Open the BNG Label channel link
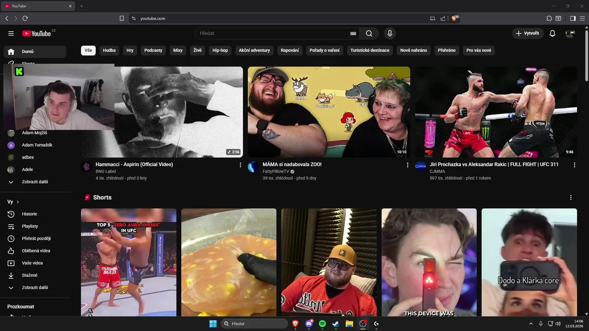The image size is (589, 331). [106, 171]
